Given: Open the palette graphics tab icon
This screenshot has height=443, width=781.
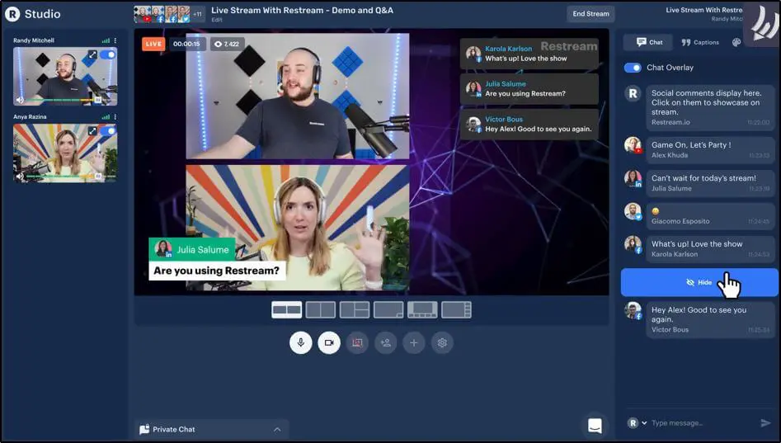Looking at the screenshot, I should (x=736, y=42).
